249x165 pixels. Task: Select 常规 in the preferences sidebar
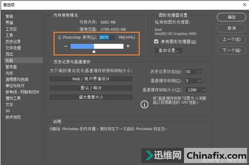coord(9,16)
